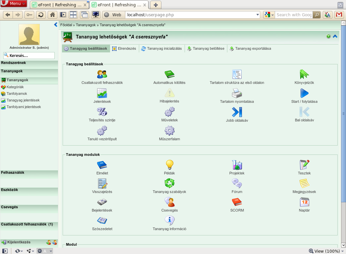Viewport: 346px width, 254px height.
Task: Click the Műszerfalam gear icon
Action: (x=169, y=131)
